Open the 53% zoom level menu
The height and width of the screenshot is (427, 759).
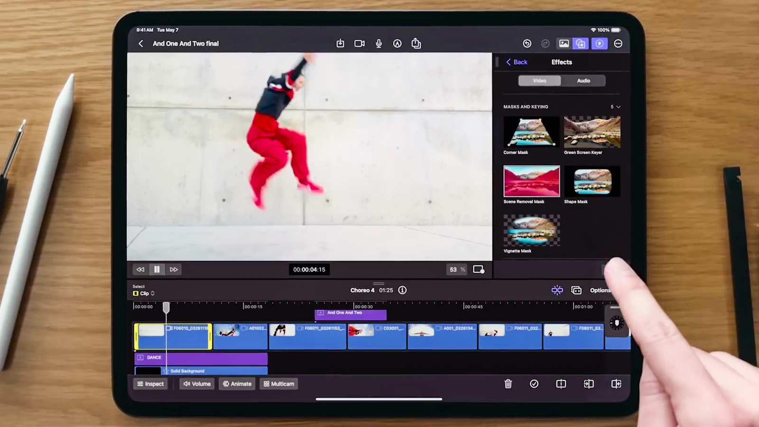457,269
